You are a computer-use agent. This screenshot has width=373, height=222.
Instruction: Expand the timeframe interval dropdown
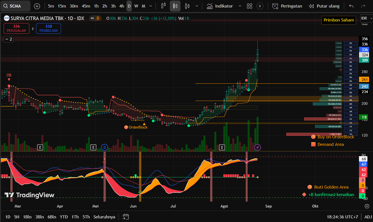click(x=151, y=6)
